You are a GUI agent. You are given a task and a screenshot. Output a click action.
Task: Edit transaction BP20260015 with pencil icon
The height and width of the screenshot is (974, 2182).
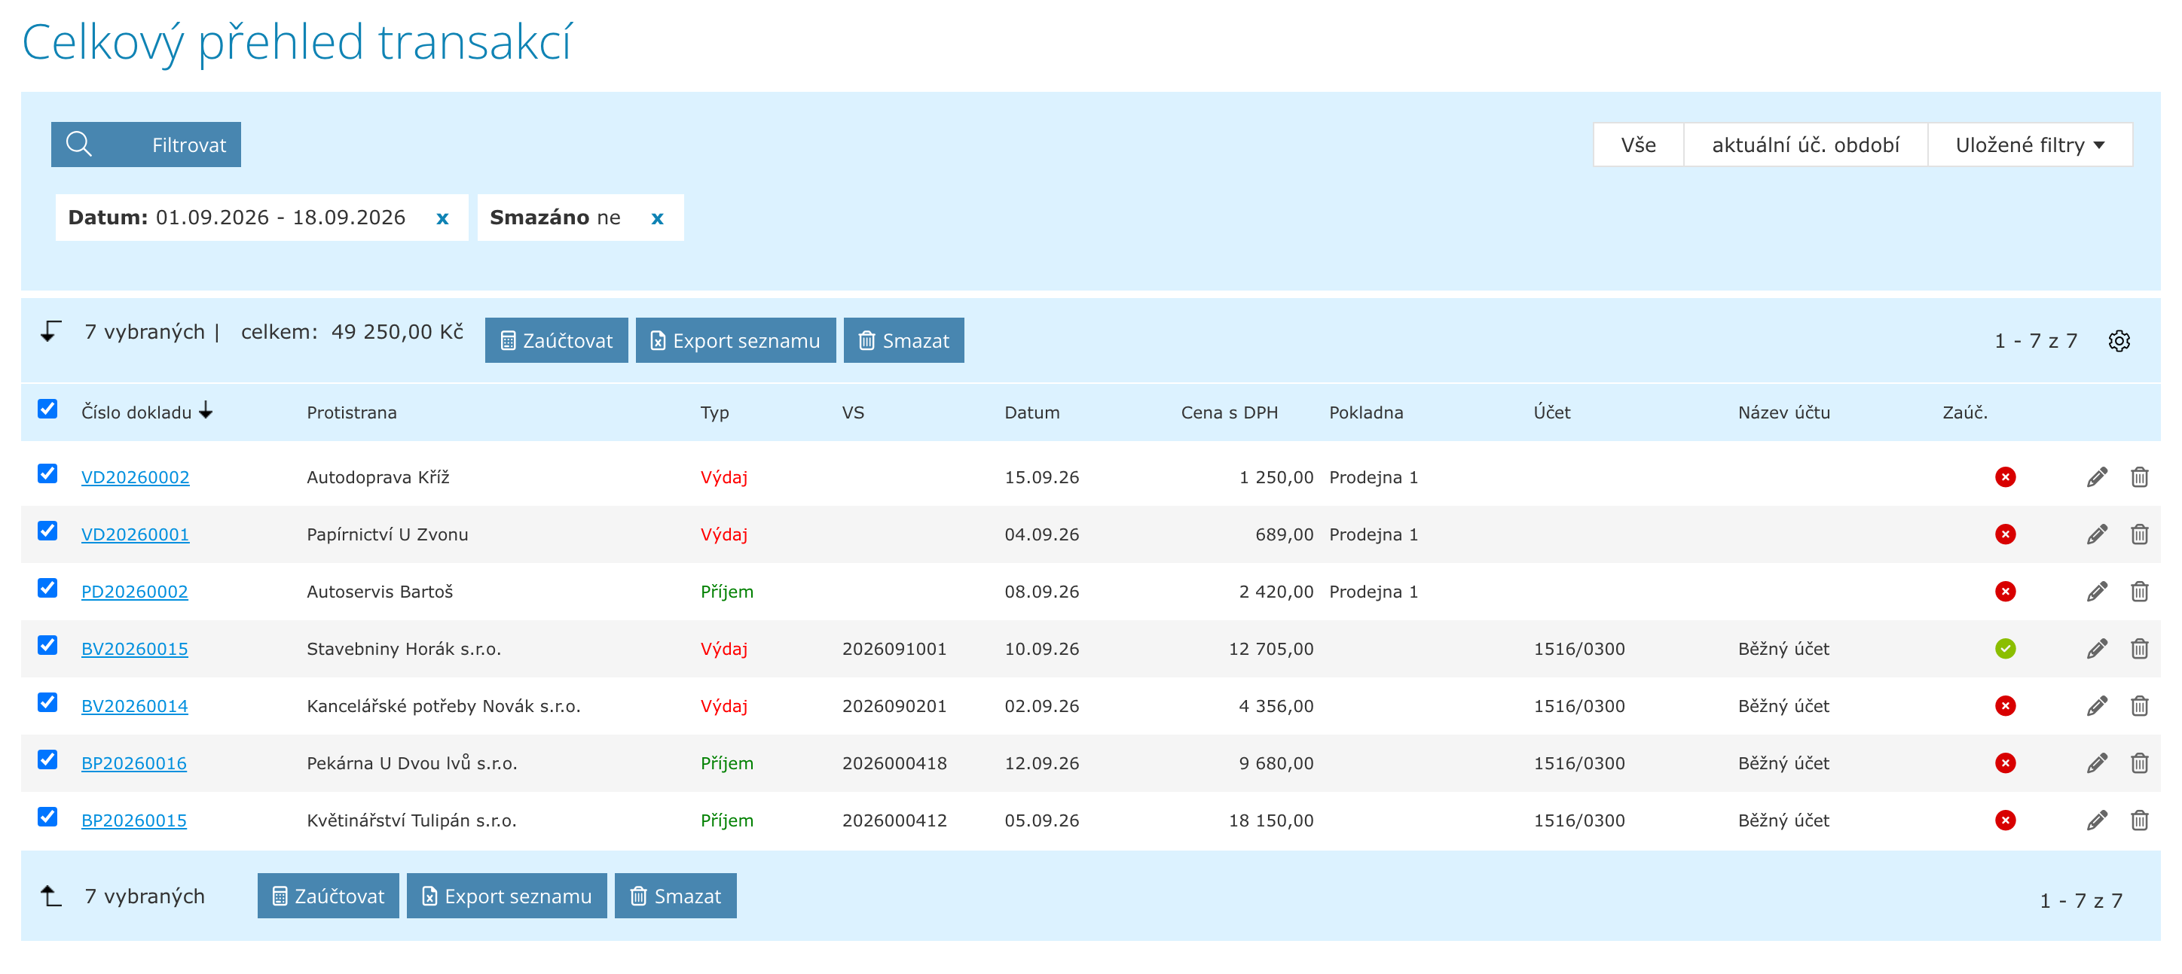coord(2096,820)
